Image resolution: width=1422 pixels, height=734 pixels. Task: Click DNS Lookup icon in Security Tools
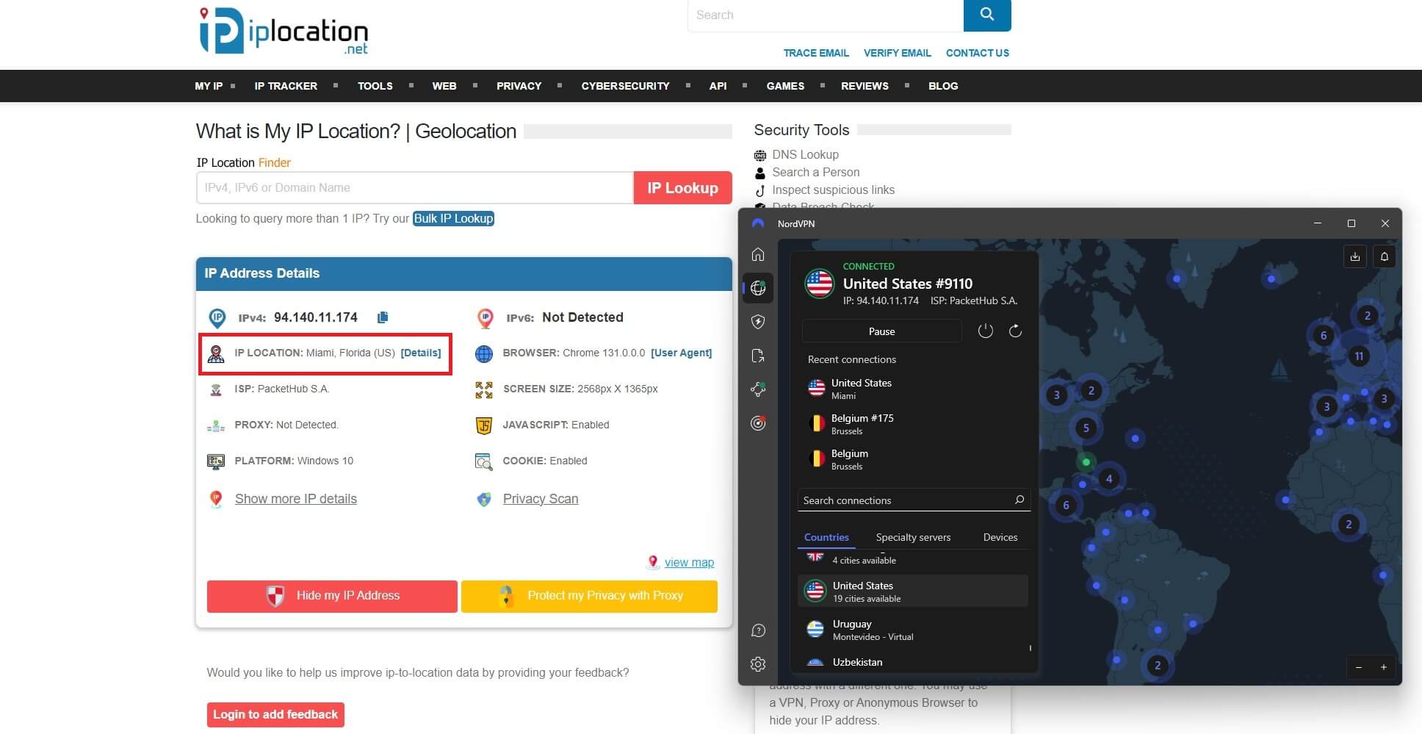pos(760,155)
